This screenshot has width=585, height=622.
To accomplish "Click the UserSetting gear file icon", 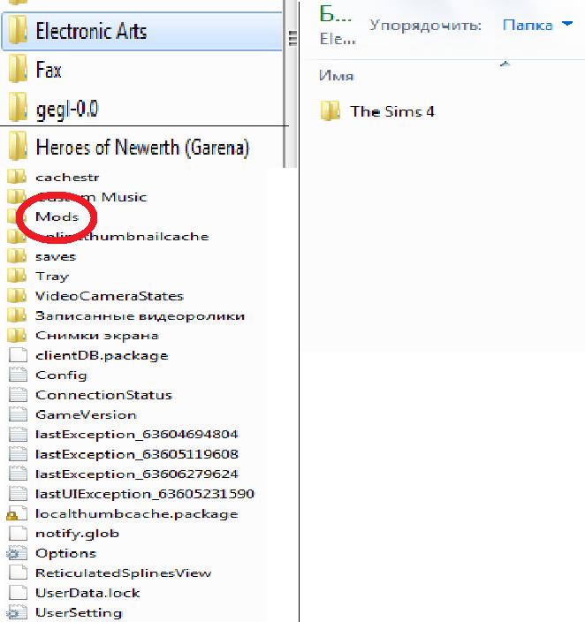I will pyautogui.click(x=17, y=613).
